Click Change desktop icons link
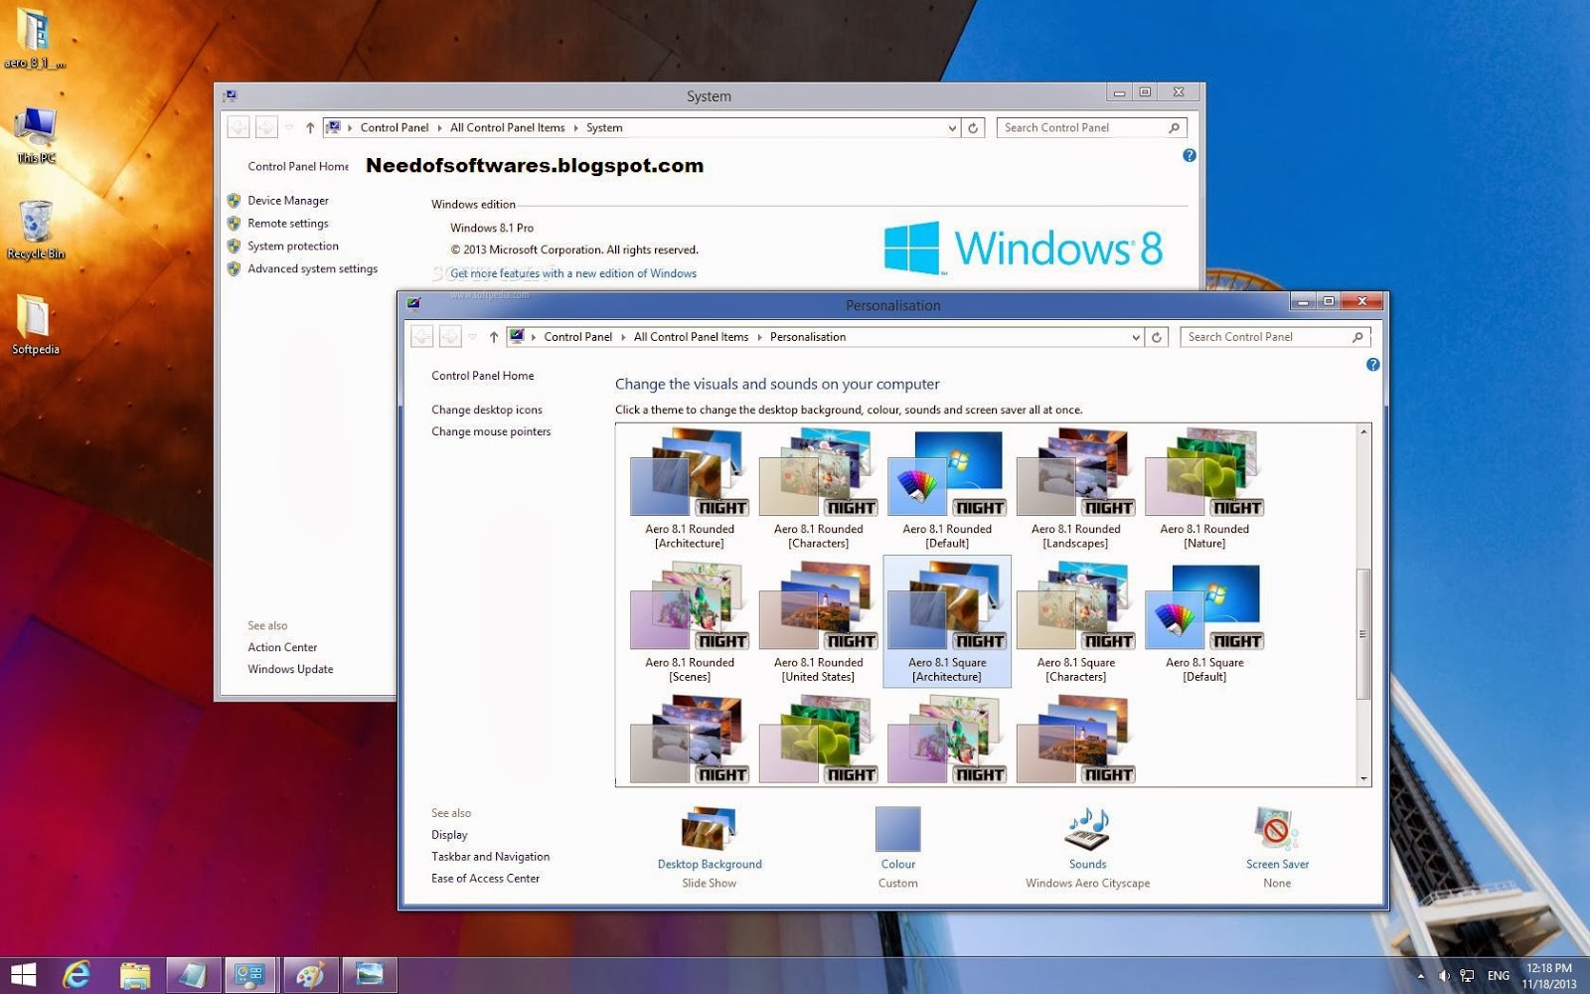Viewport: 1590px width, 994px height. [487, 410]
